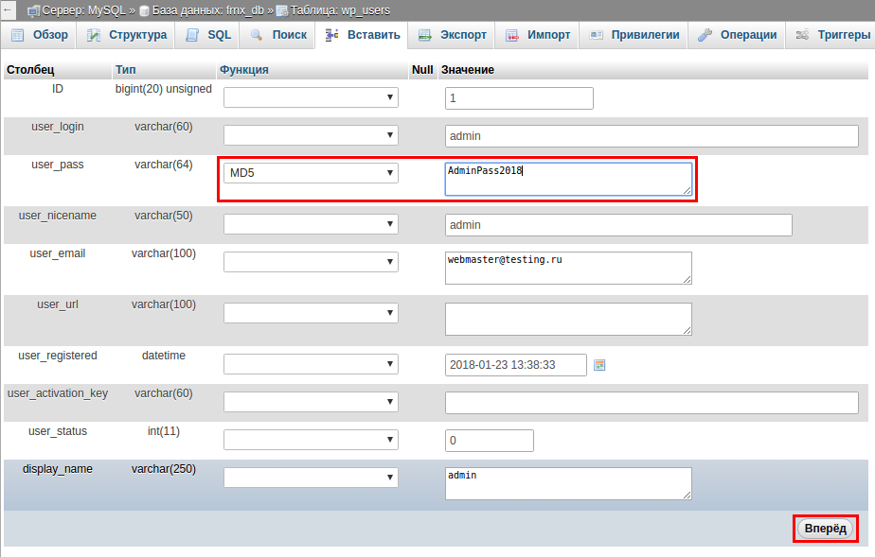The image size is (875, 557).
Task: Click the Тип column header link
Action: (126, 70)
